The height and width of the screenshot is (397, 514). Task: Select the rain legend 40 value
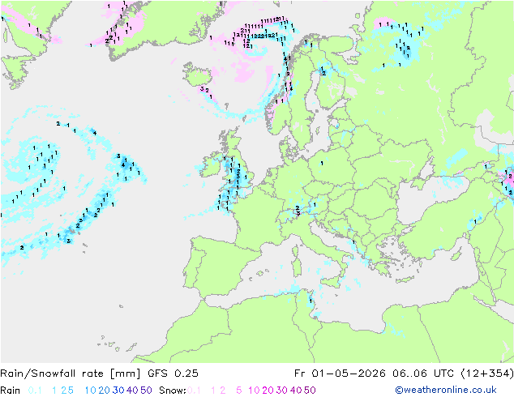(x=132, y=391)
